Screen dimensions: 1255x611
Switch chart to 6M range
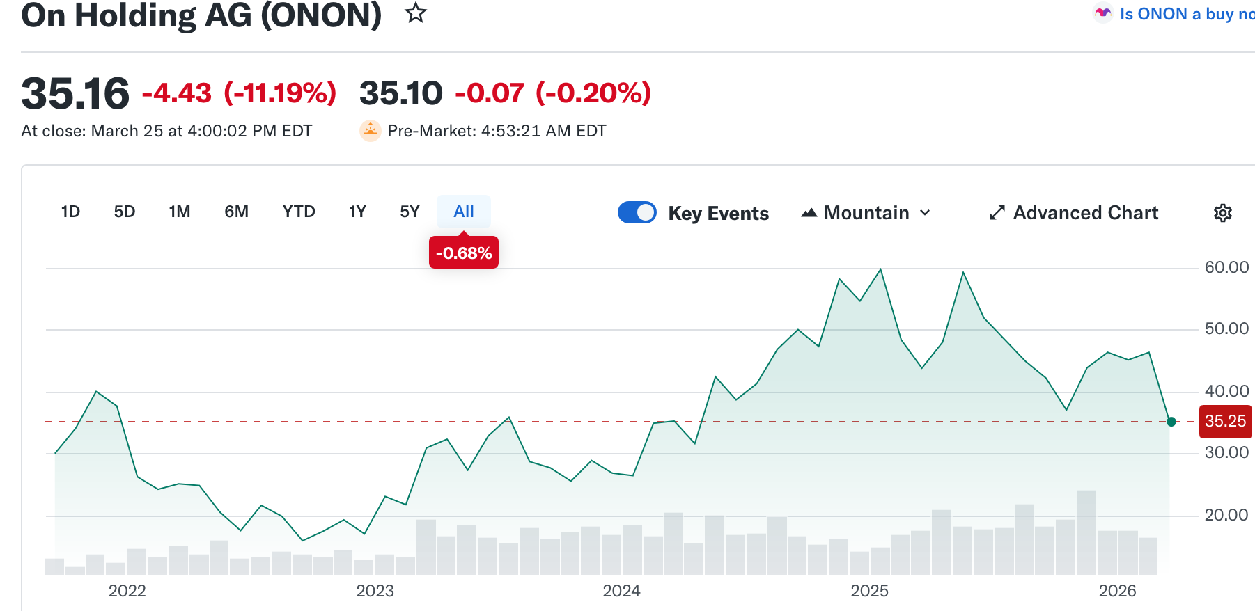coord(236,212)
